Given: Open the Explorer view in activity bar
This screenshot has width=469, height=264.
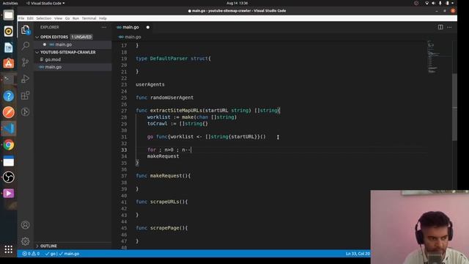Looking at the screenshot, I should tap(26, 30).
